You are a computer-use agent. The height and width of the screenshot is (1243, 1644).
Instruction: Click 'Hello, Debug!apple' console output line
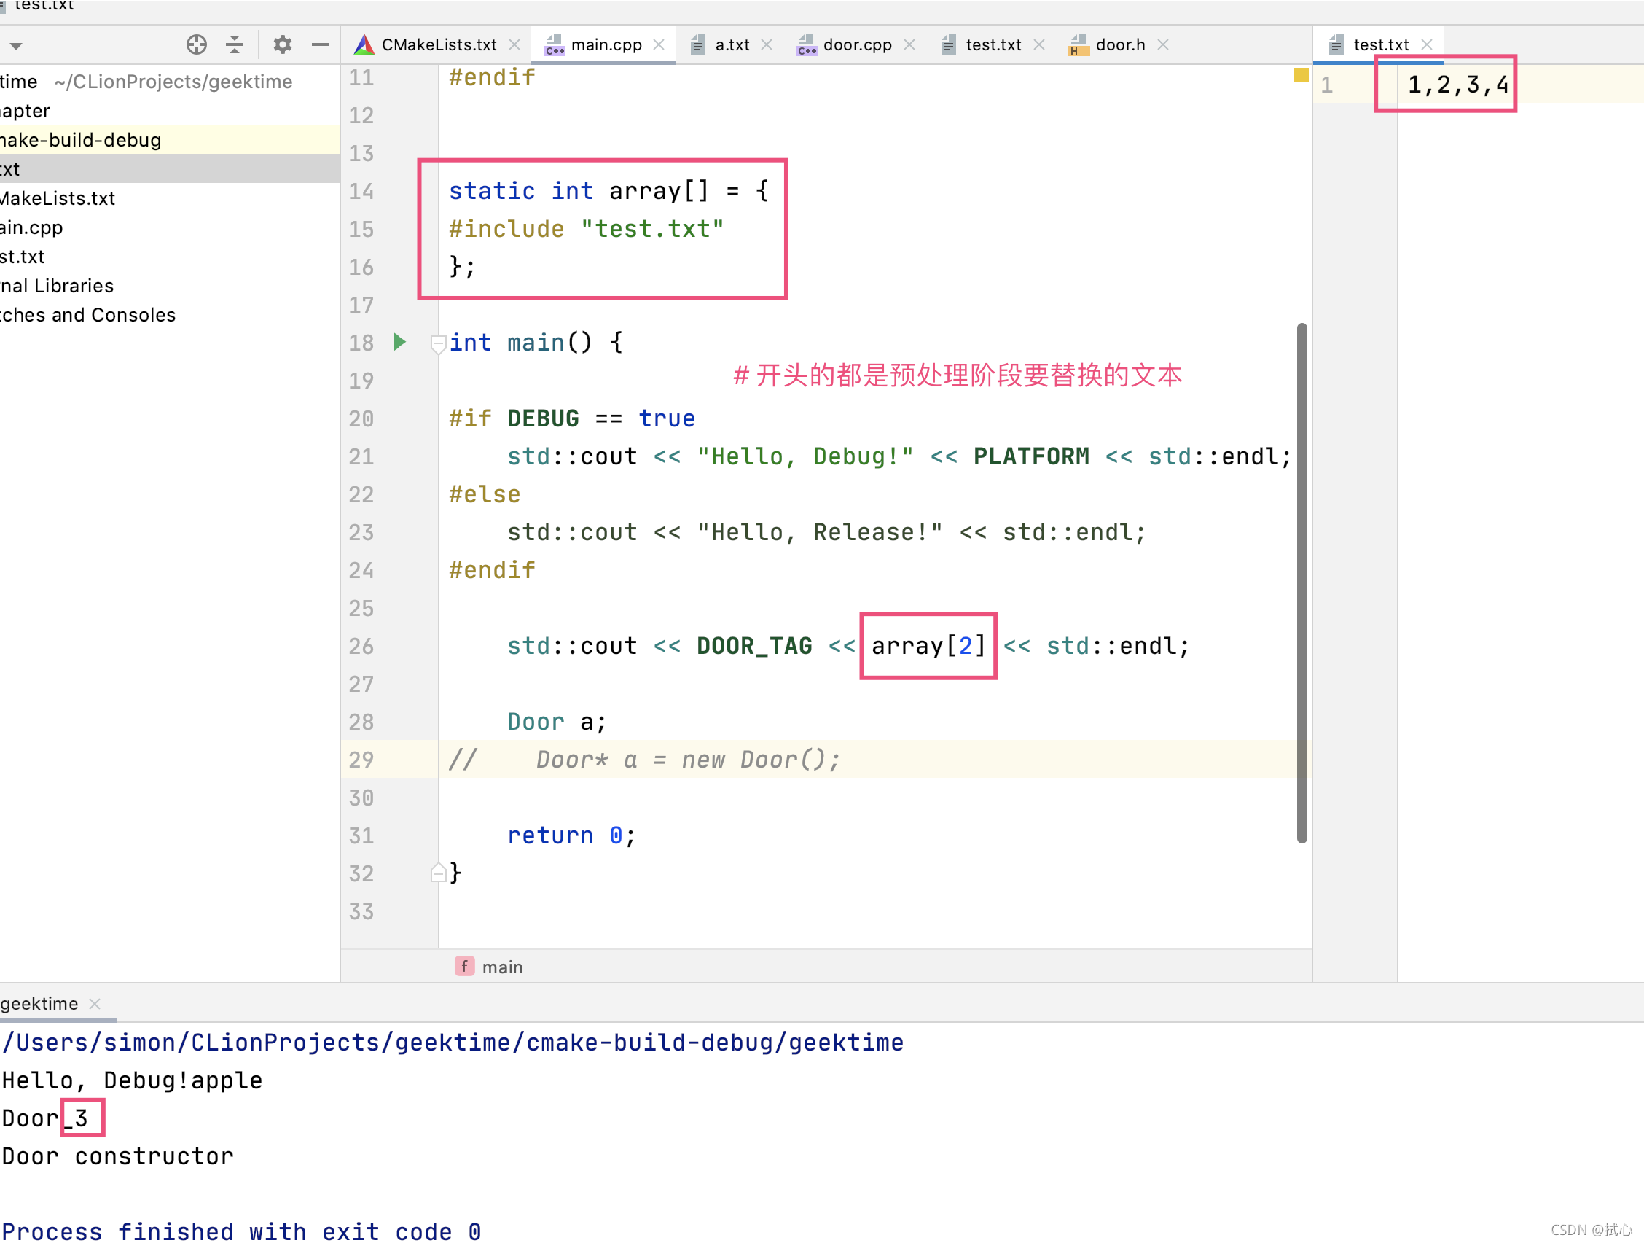[x=133, y=1080]
